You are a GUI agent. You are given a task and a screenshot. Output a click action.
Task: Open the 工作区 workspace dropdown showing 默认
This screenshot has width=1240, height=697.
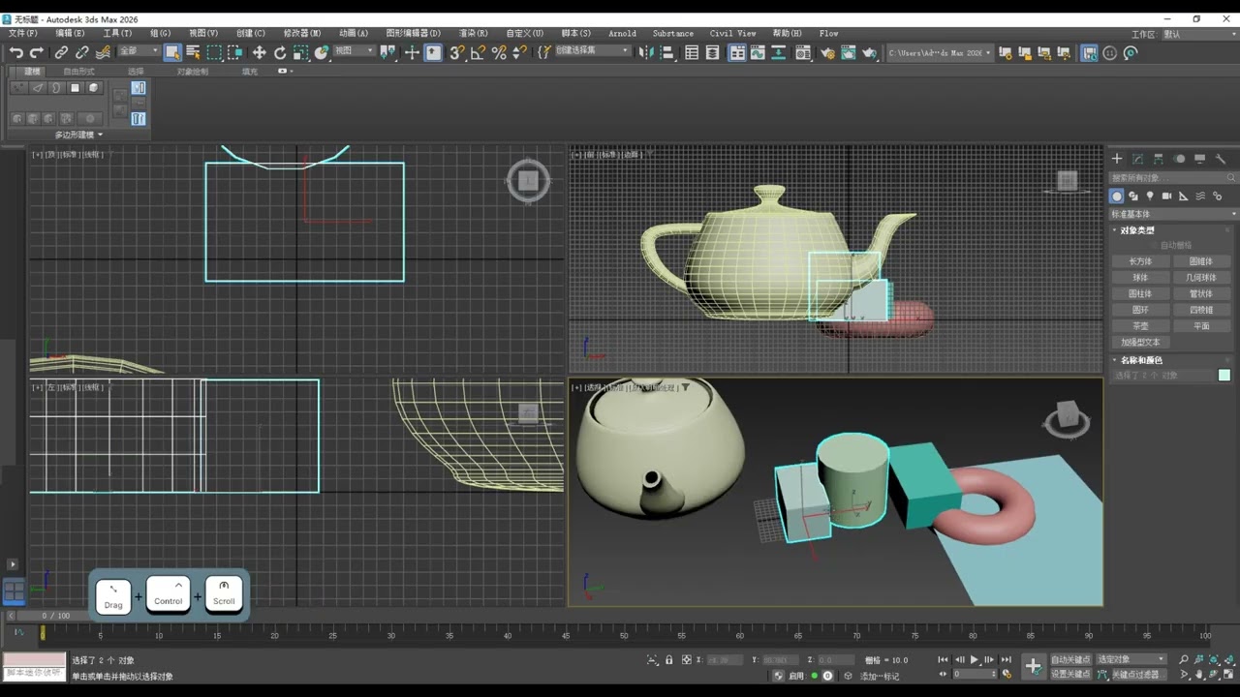1198,34
